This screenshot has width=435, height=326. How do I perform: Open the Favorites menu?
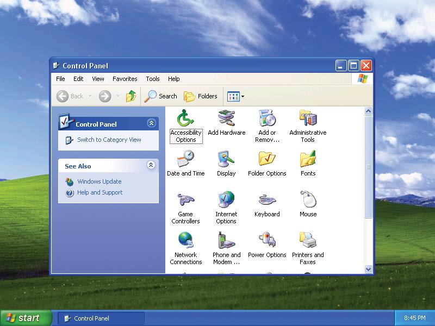click(125, 79)
